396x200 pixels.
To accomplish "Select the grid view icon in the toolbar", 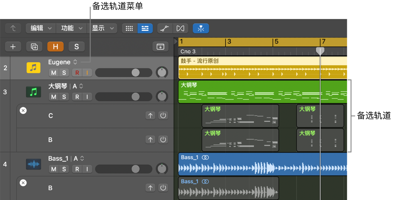I will tap(129, 28).
